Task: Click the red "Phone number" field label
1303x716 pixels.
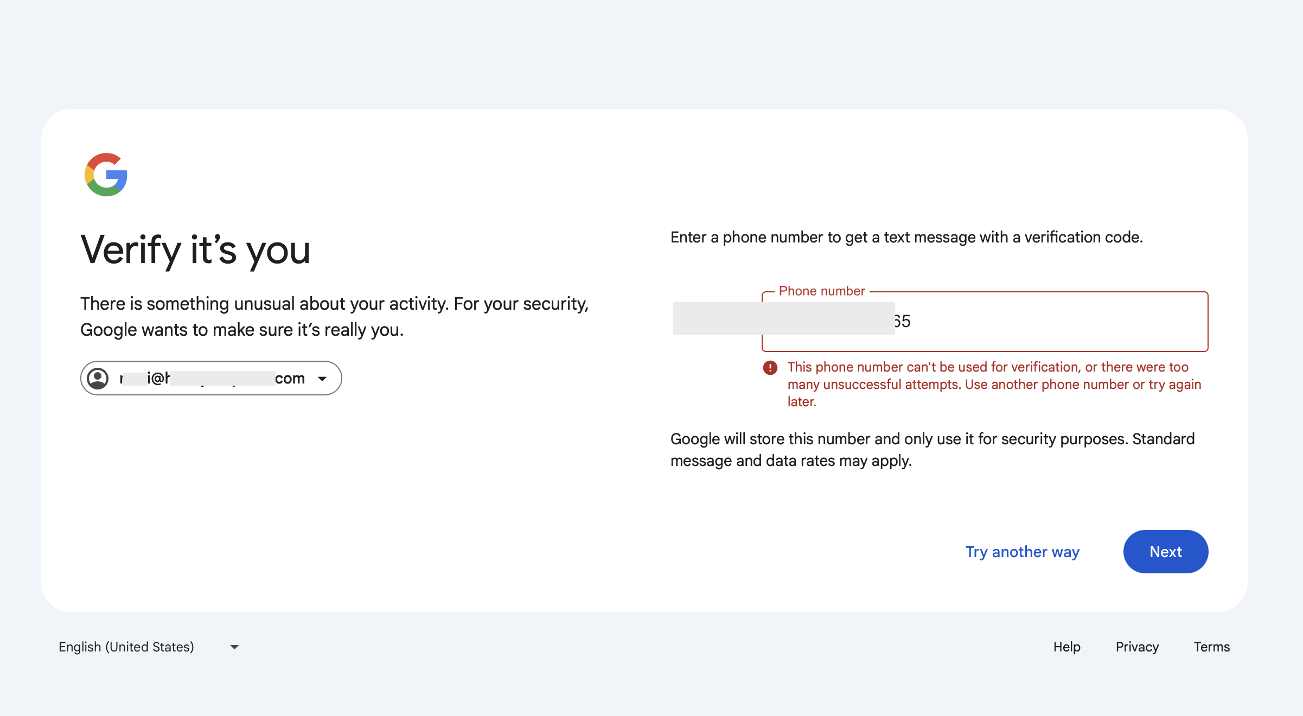Action: (x=821, y=291)
